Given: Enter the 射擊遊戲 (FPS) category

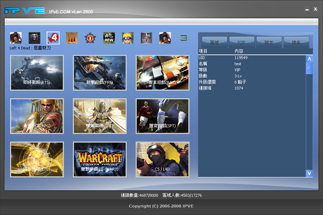Looking at the screenshot, I should click(x=100, y=73).
